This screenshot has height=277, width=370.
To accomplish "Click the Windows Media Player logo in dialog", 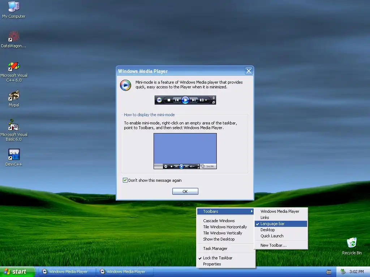I will pos(125,85).
